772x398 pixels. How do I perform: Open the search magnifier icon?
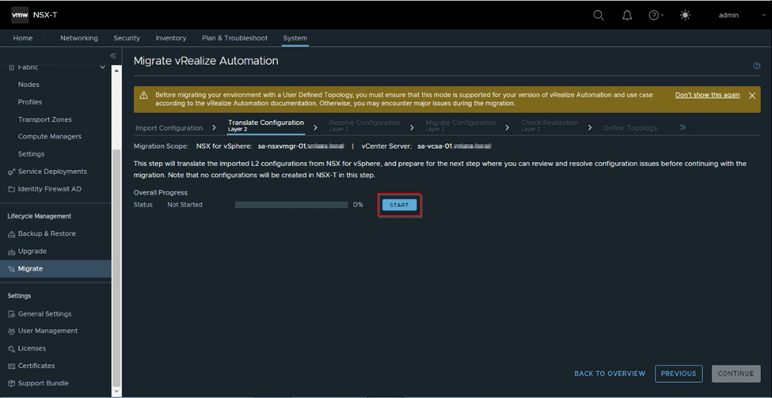pos(599,15)
